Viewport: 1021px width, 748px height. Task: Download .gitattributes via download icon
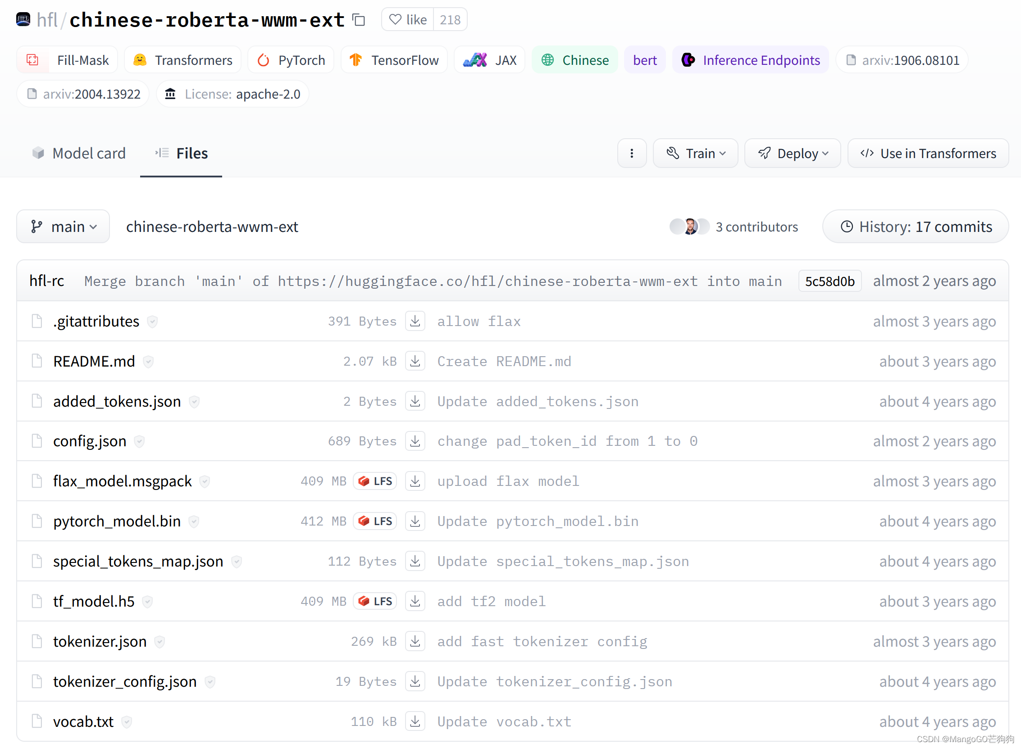pos(415,321)
